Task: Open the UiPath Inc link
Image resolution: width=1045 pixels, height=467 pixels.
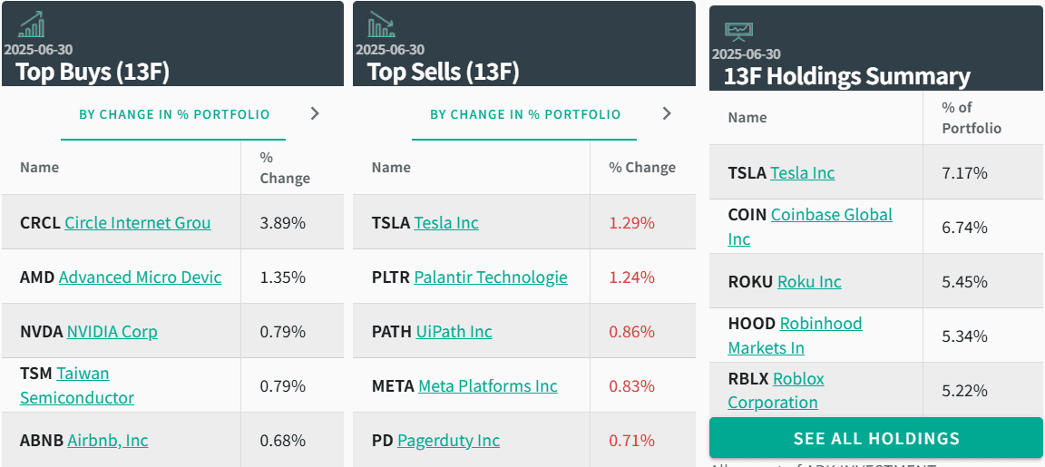Action: (454, 332)
